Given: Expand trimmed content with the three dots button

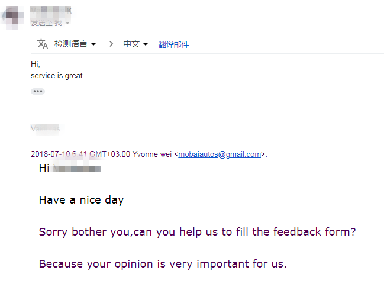Looking at the screenshot, I should pyautogui.click(x=38, y=91).
